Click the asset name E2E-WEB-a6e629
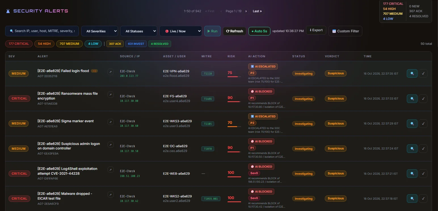This screenshot has height=211, width=438. tap(176, 174)
